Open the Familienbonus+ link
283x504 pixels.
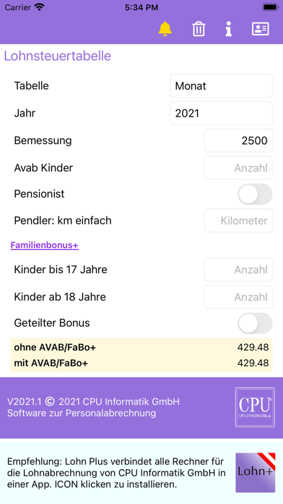point(45,245)
